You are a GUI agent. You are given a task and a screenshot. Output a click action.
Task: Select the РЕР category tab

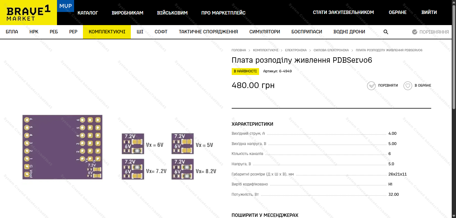73,32
